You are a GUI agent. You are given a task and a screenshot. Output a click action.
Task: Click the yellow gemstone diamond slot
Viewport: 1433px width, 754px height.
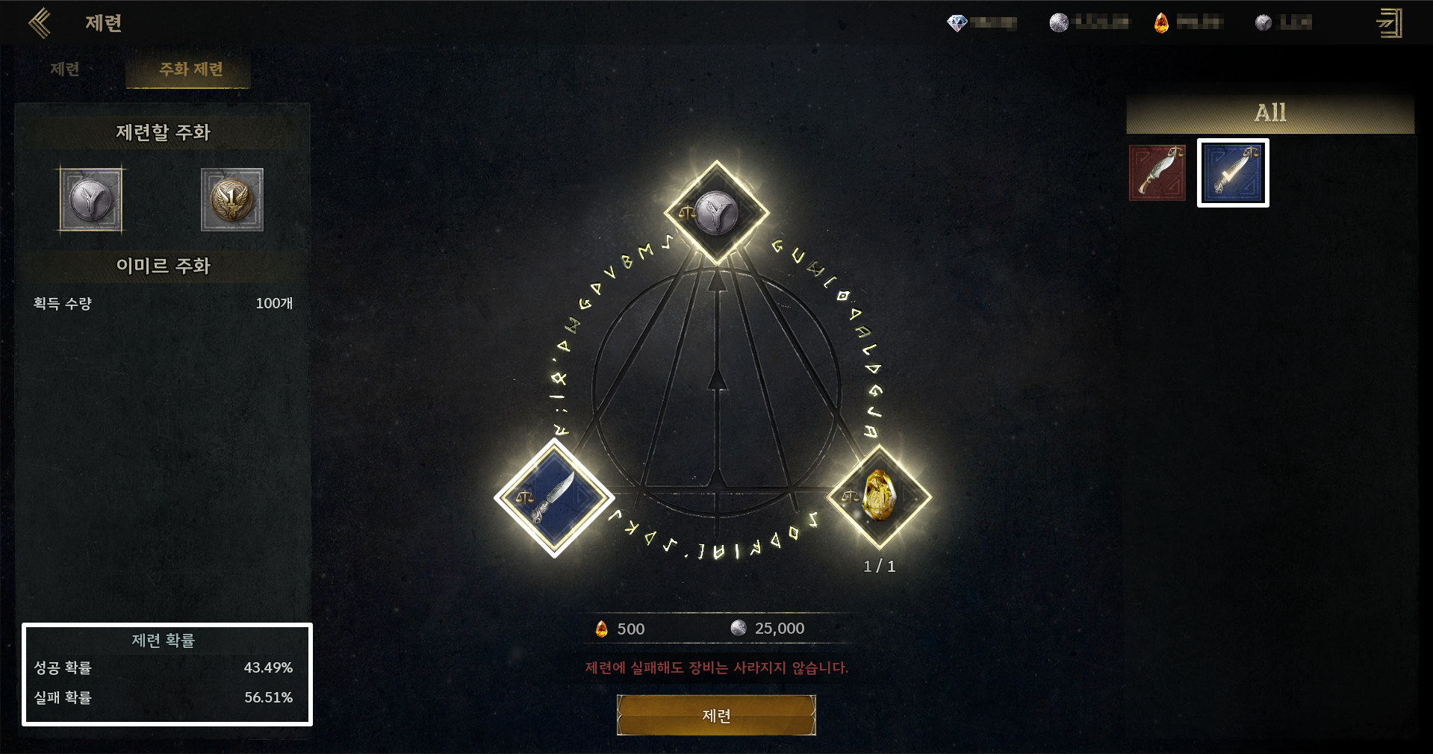pos(880,496)
